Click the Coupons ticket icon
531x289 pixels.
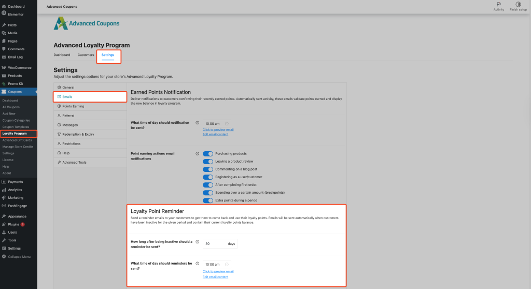(x=4, y=92)
